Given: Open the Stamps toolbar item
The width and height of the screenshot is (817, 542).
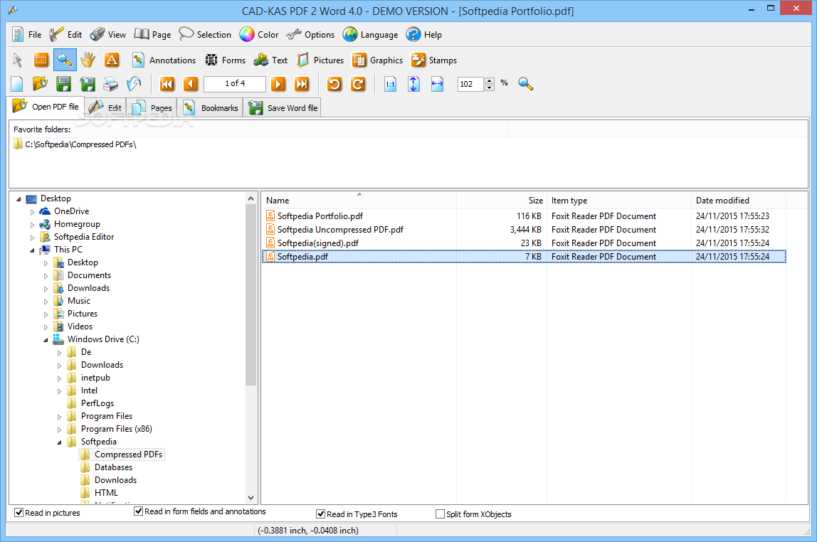Looking at the screenshot, I should click(x=433, y=60).
